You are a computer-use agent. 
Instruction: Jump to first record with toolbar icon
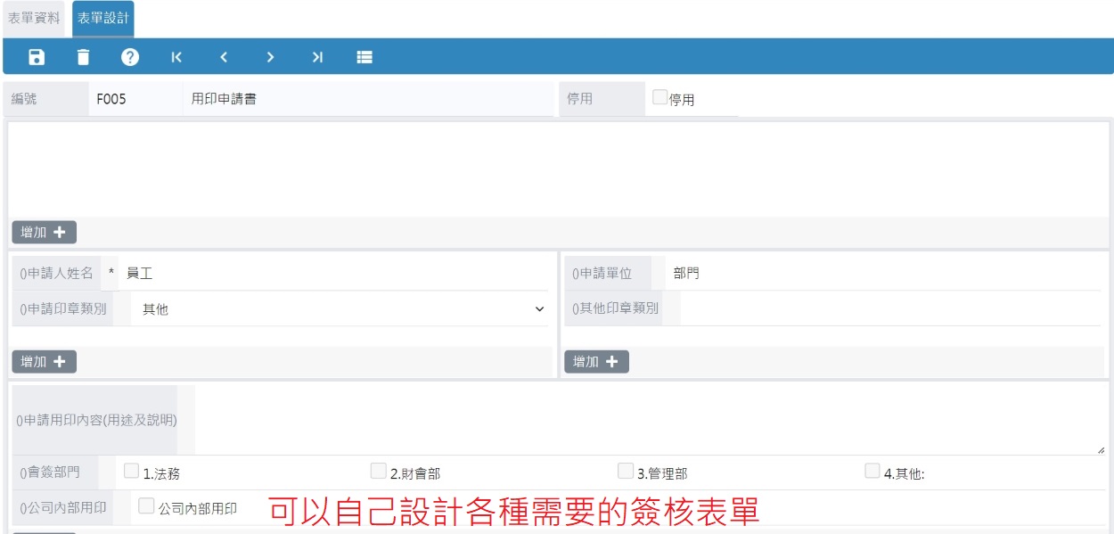coord(176,55)
